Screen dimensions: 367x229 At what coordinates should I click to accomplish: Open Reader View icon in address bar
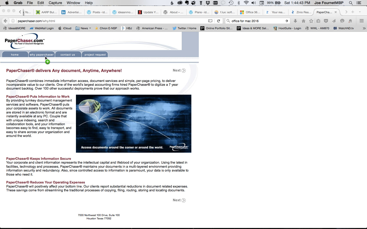click(x=210, y=21)
